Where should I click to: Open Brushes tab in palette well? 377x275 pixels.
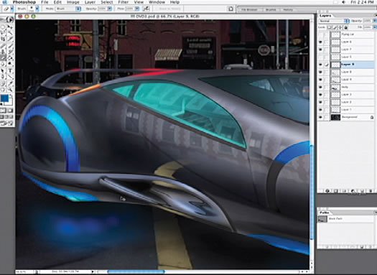pos(271,9)
